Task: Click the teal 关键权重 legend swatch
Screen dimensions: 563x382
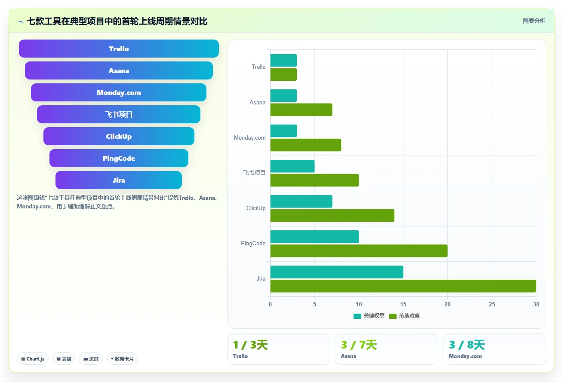Action: coord(357,316)
